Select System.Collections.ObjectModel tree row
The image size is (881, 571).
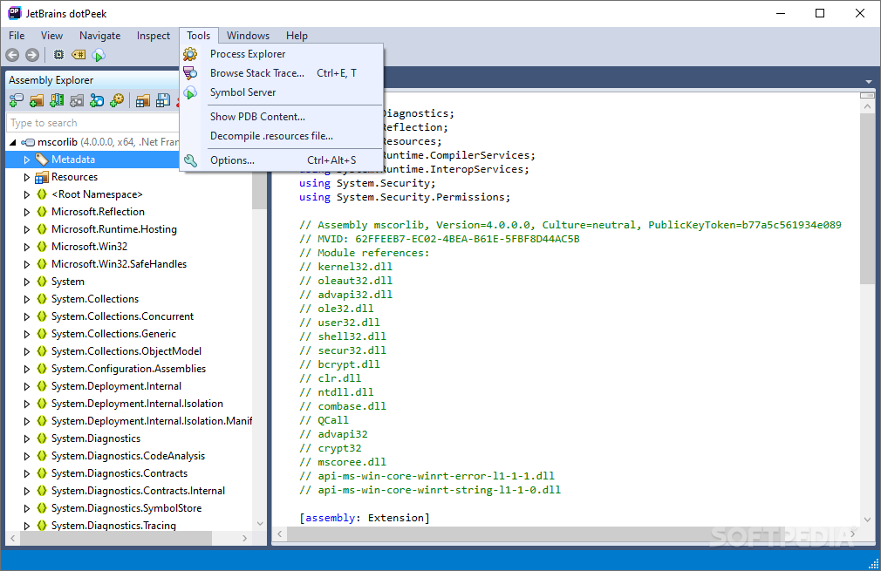tap(126, 351)
